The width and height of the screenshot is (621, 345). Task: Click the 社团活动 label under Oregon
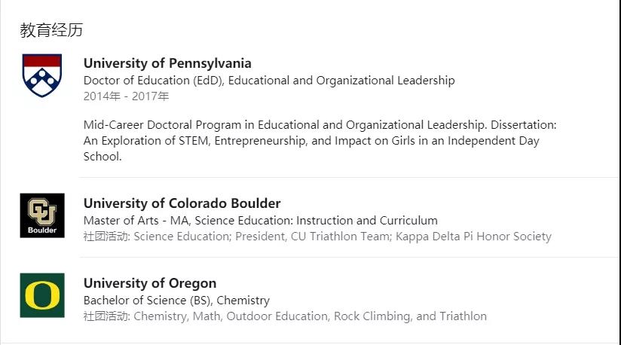click(x=106, y=316)
